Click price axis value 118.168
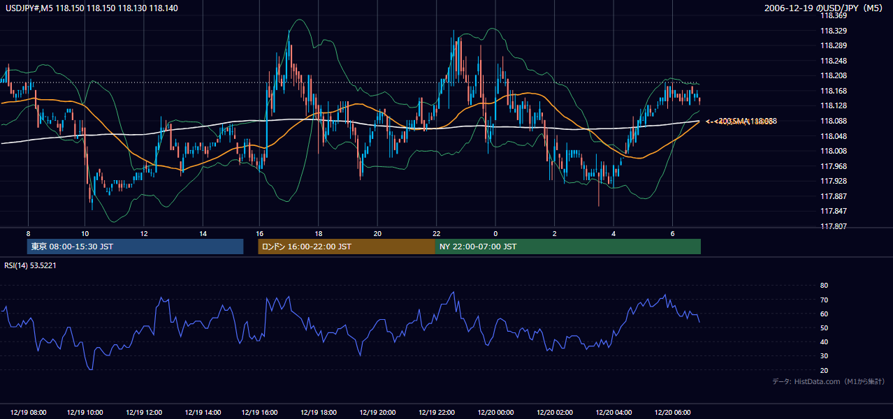 point(834,91)
